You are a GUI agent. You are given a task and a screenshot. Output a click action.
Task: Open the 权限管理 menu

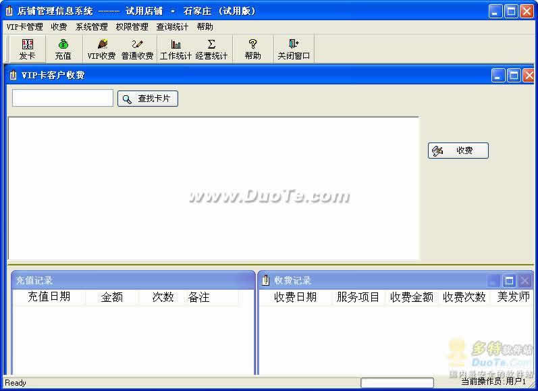[x=132, y=27]
